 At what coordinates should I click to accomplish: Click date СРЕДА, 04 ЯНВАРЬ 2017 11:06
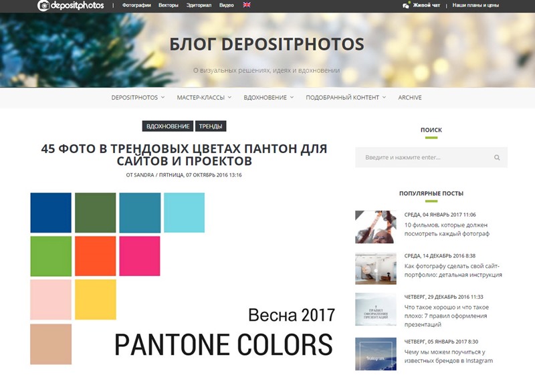click(440, 215)
